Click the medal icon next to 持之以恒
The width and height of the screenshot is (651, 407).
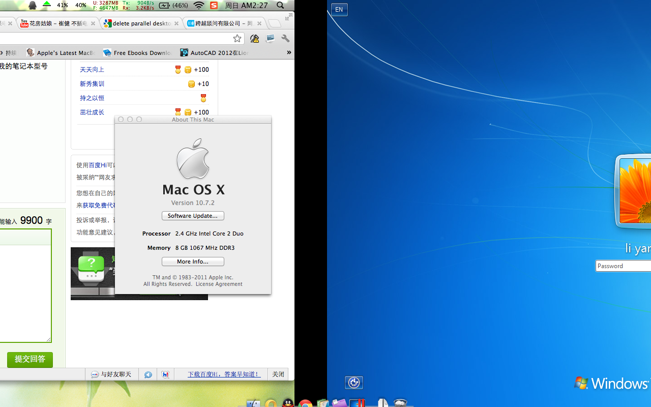(203, 98)
